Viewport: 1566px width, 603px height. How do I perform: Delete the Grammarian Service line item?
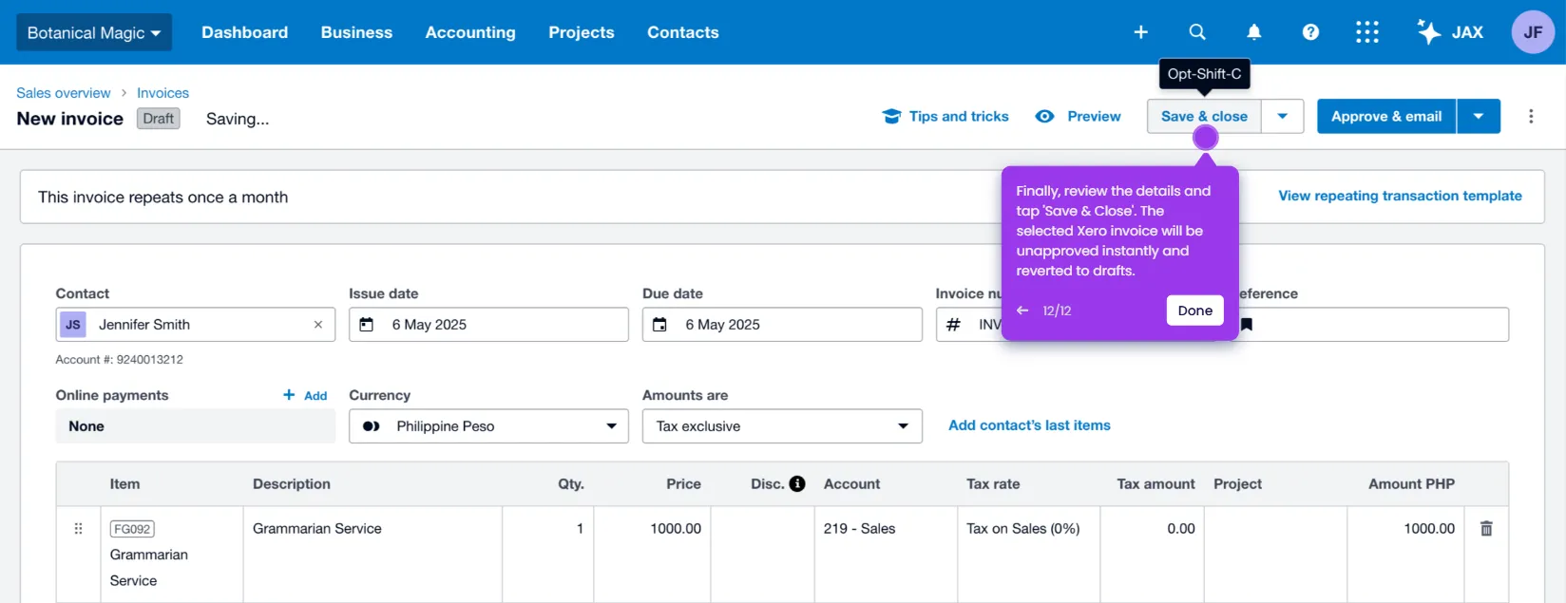click(1486, 529)
